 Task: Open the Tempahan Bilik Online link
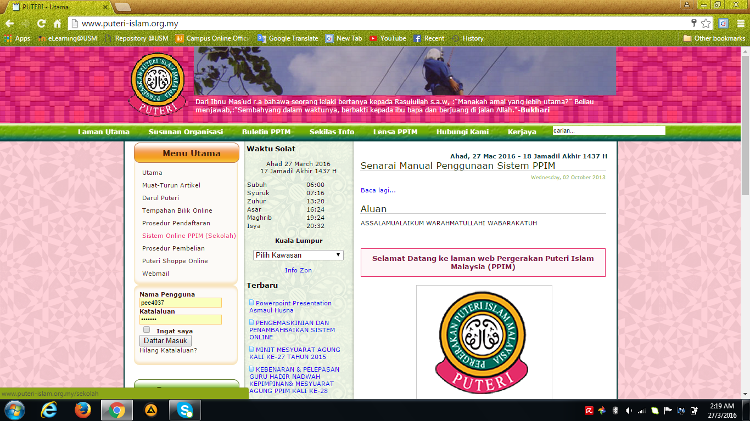point(177,210)
